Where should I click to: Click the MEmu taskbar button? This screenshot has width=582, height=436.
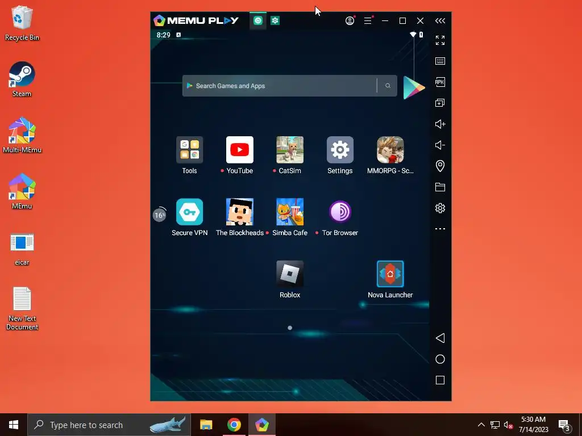(261, 425)
